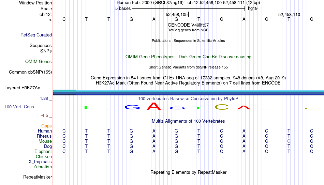Screen dimensions: 324x185
Task: Open the Repeating Elements by RepeatMasker title
Action: pyautogui.click(x=188, y=172)
